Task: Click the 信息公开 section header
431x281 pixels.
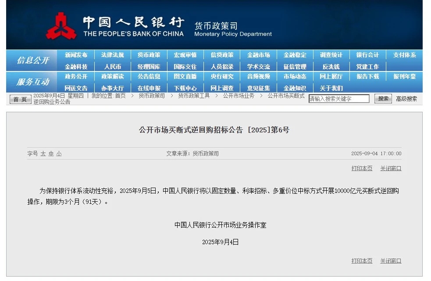Action: [33, 60]
